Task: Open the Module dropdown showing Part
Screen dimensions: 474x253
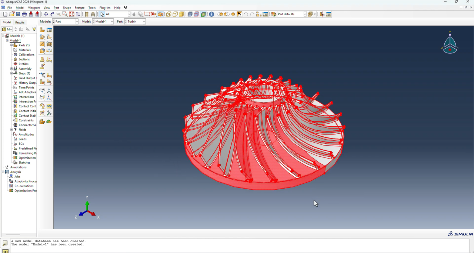Action: (66, 21)
